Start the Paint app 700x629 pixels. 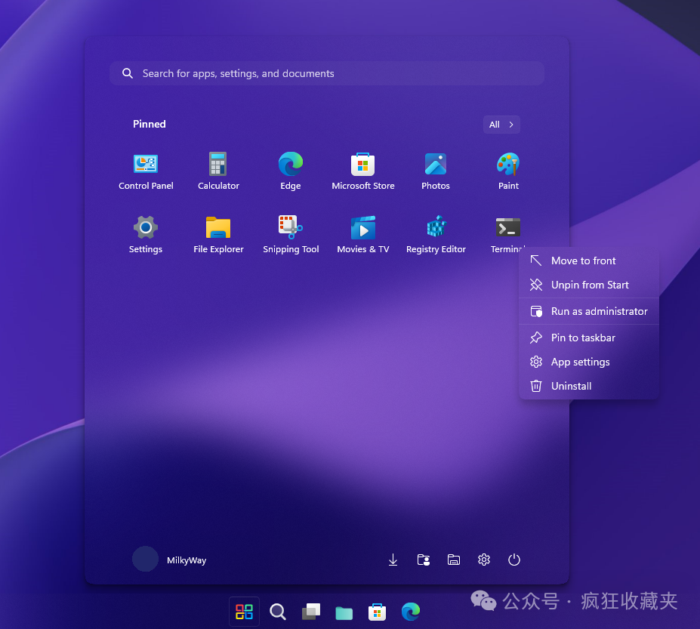[508, 170]
